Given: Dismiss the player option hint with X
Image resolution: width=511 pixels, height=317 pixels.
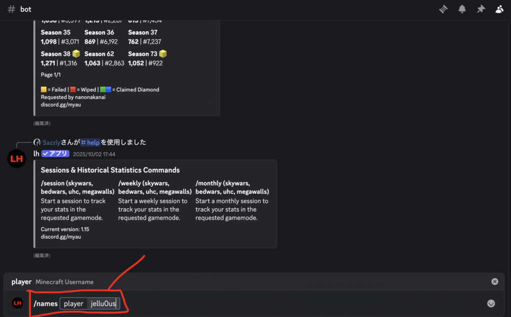Looking at the screenshot, I should tap(495, 282).
